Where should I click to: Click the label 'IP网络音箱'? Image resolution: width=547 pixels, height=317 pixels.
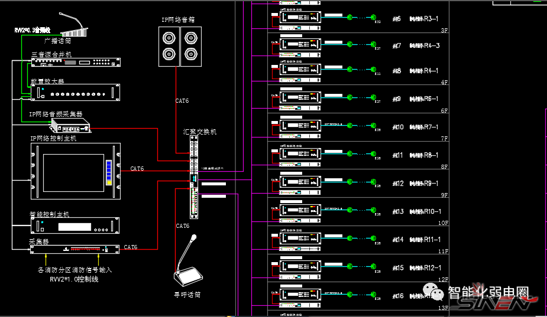tap(178, 20)
